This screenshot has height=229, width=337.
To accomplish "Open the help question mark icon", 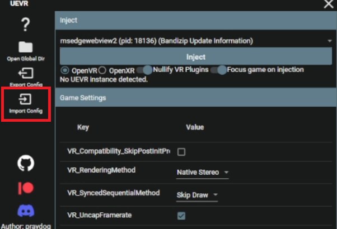I will click(26, 24).
